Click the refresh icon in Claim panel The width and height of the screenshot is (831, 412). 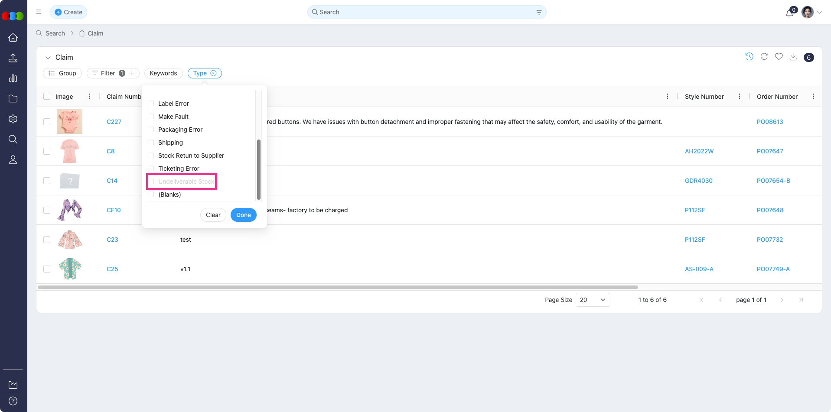[x=764, y=57]
